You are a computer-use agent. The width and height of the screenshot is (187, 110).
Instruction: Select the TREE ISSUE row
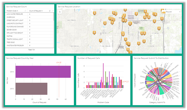[29, 42]
